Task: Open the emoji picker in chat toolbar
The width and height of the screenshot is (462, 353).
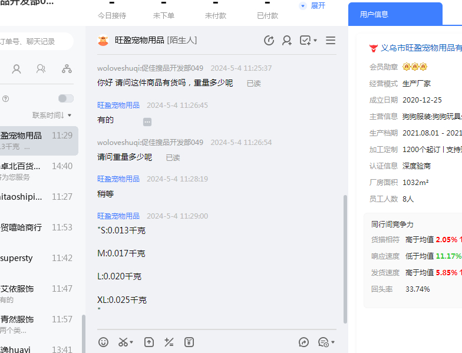Action: click(x=104, y=342)
